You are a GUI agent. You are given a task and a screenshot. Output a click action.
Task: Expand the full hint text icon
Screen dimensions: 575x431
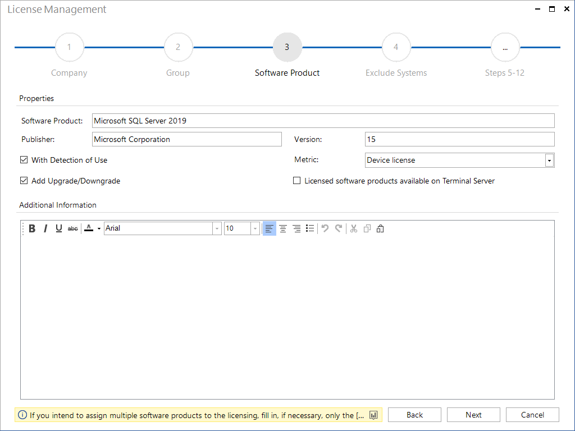373,415
